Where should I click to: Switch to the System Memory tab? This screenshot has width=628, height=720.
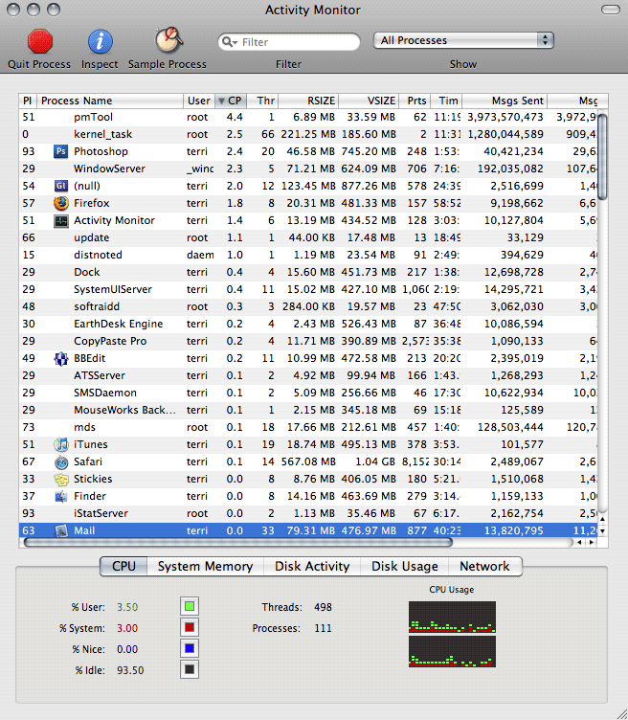(205, 566)
